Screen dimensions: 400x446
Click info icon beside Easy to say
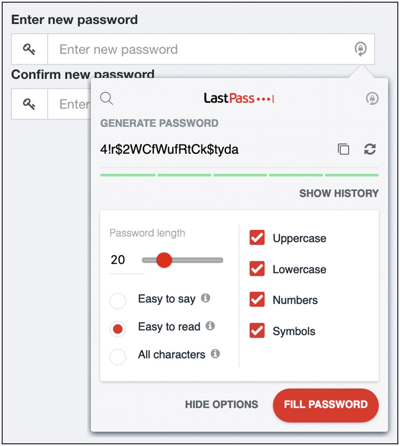click(x=206, y=298)
